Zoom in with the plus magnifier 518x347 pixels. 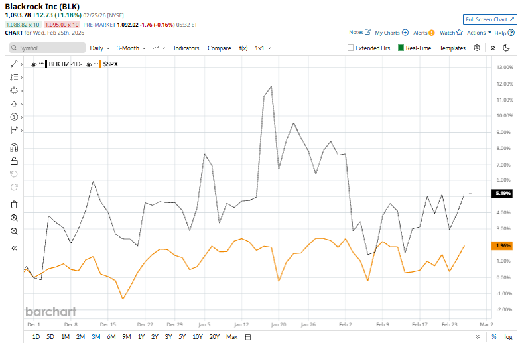coord(14,218)
